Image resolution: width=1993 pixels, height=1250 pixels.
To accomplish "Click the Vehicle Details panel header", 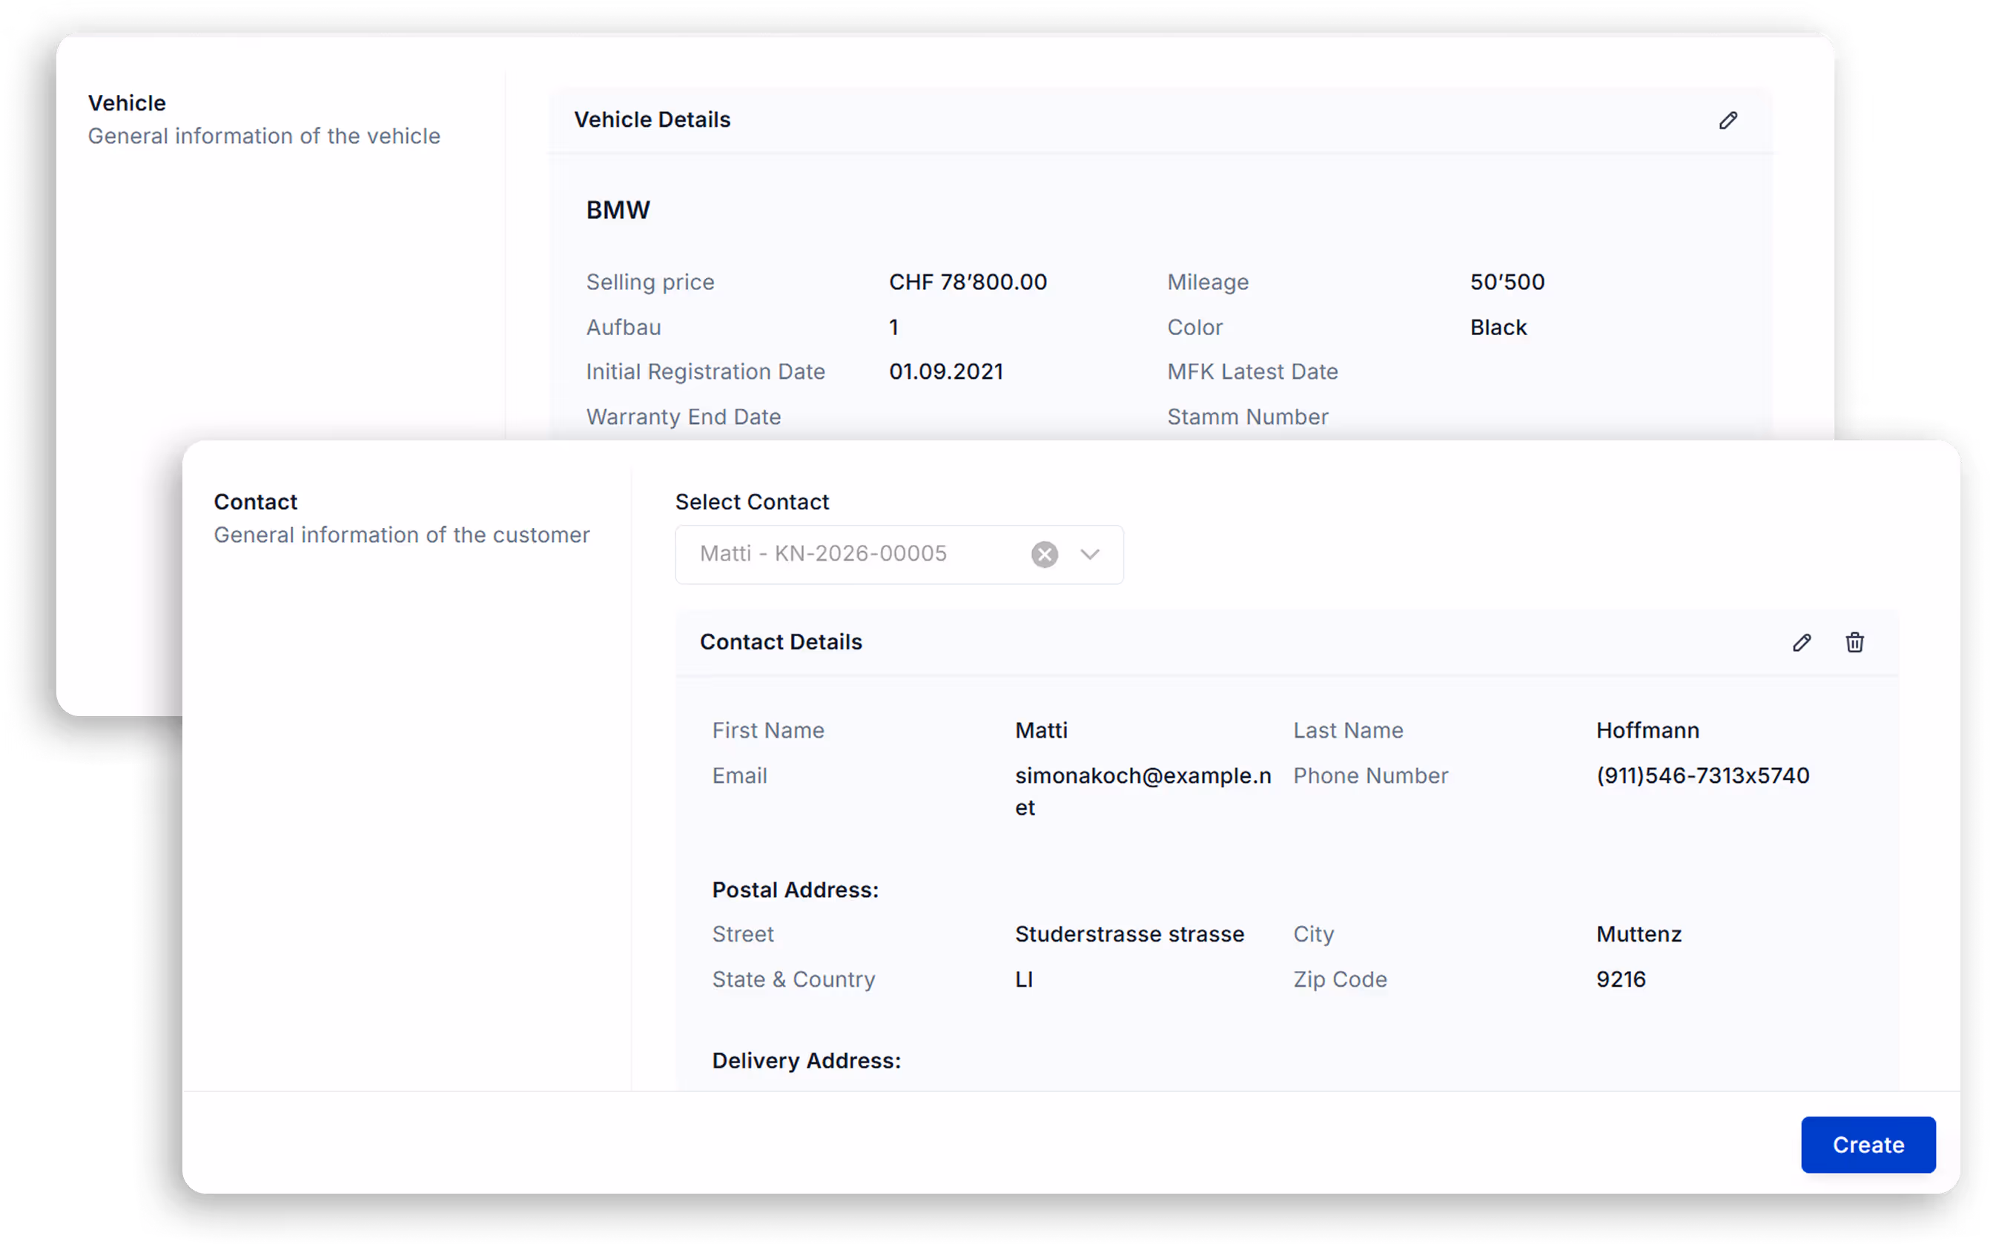I will click(652, 120).
